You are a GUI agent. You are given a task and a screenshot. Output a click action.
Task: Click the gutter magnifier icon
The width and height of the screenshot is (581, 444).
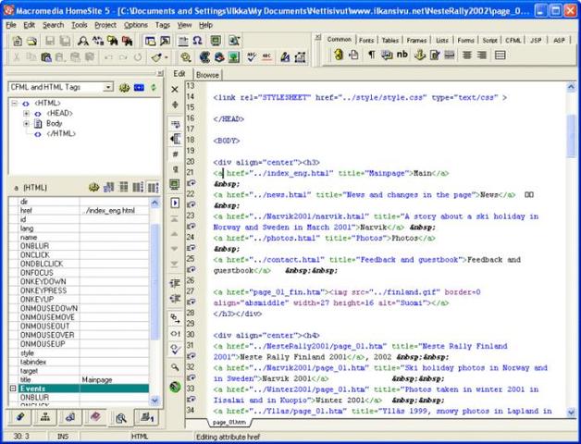(x=175, y=367)
